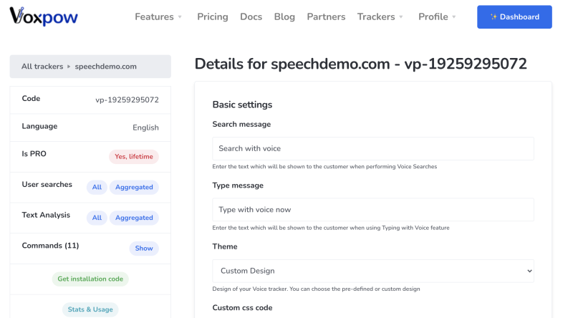The image size is (573, 318).
Task: Click the Yes, lifetime PRO badge
Action: (x=134, y=156)
